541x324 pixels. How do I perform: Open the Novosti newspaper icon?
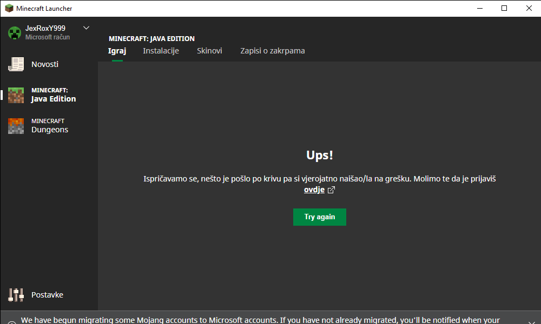[x=16, y=64]
